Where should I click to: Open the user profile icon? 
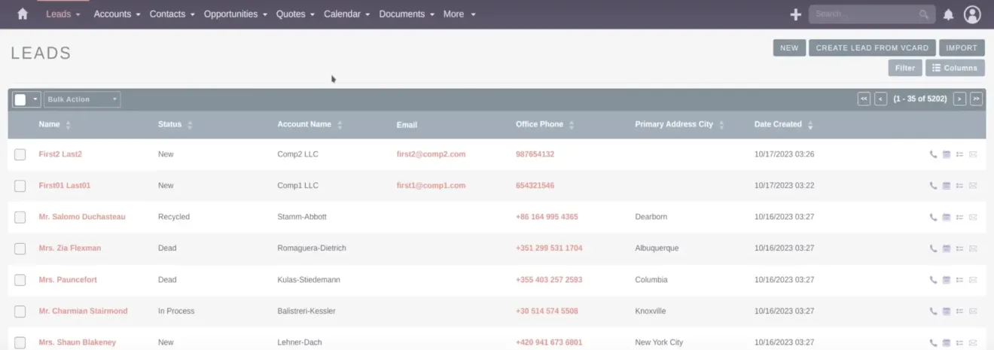pos(972,14)
